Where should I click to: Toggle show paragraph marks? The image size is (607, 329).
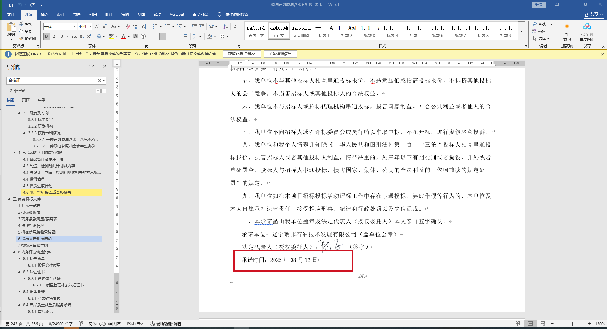(236, 26)
